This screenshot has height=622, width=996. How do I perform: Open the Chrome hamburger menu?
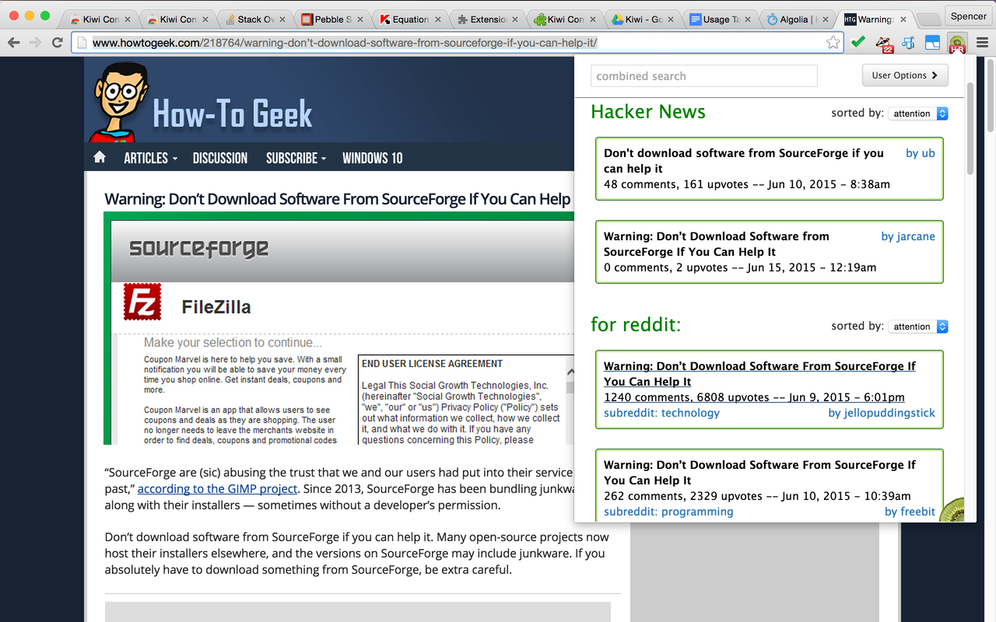coord(982,43)
